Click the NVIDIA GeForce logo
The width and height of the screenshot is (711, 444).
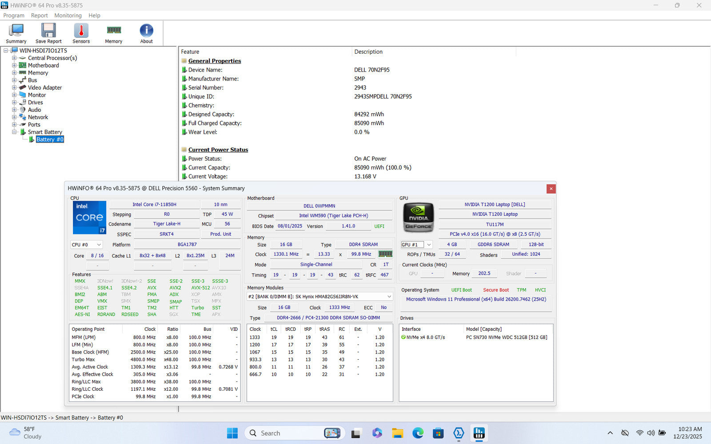418,218
